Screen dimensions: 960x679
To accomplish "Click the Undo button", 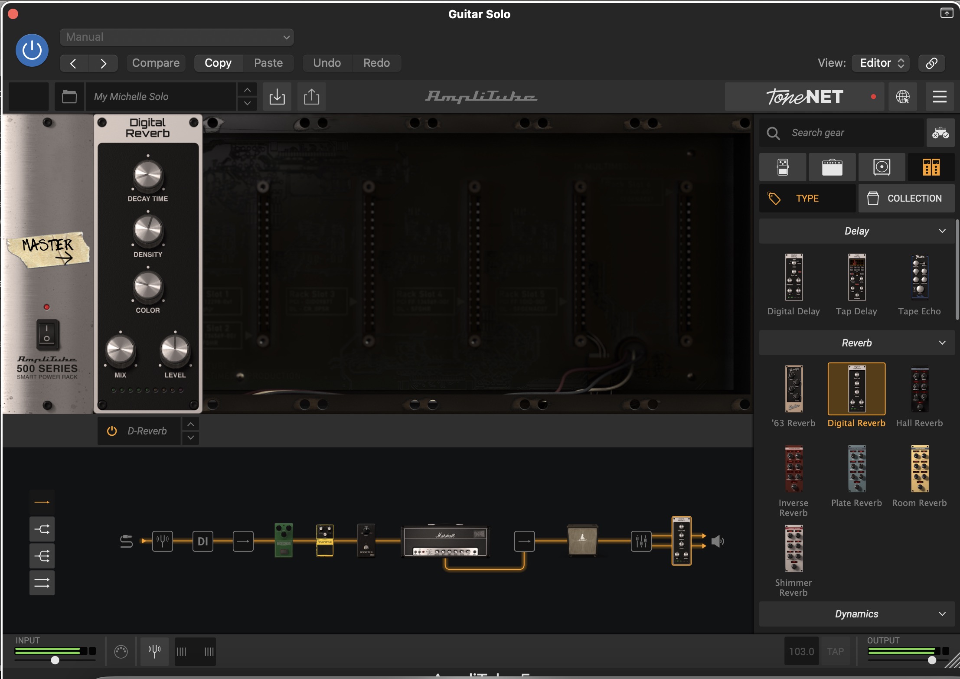I will [327, 63].
